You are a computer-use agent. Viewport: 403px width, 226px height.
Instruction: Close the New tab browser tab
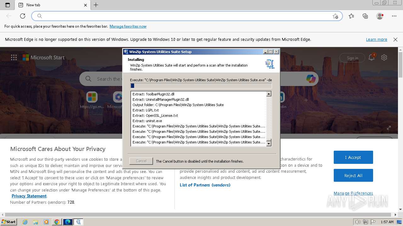[86, 5]
